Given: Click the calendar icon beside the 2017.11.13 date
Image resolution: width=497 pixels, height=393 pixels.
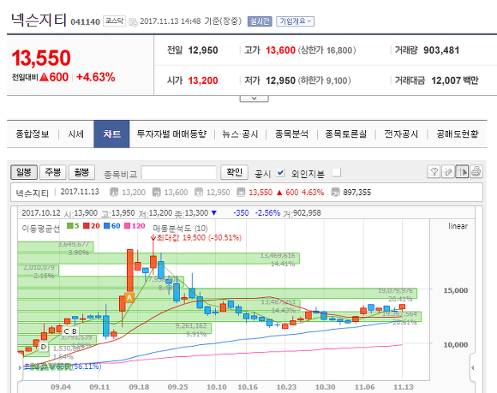Looking at the screenshot, I should click(x=133, y=22).
